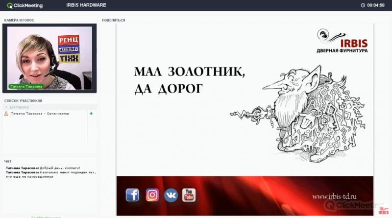The height and width of the screenshot is (218, 392).
Task: Click the chat message Несколько минут подождем
Action: click(x=51, y=174)
